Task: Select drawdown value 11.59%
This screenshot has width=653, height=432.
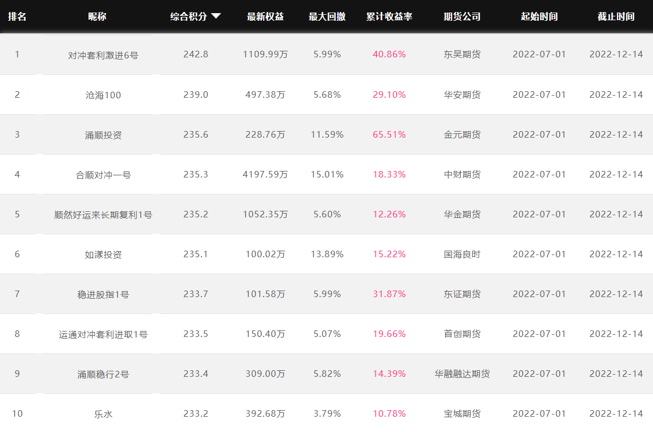Action: 327,134
